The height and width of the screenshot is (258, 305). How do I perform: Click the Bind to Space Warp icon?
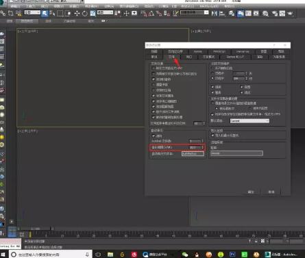[19, 14]
